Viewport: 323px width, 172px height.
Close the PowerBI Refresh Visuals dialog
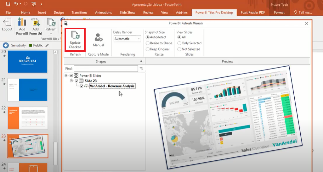pyautogui.click(x=307, y=23)
